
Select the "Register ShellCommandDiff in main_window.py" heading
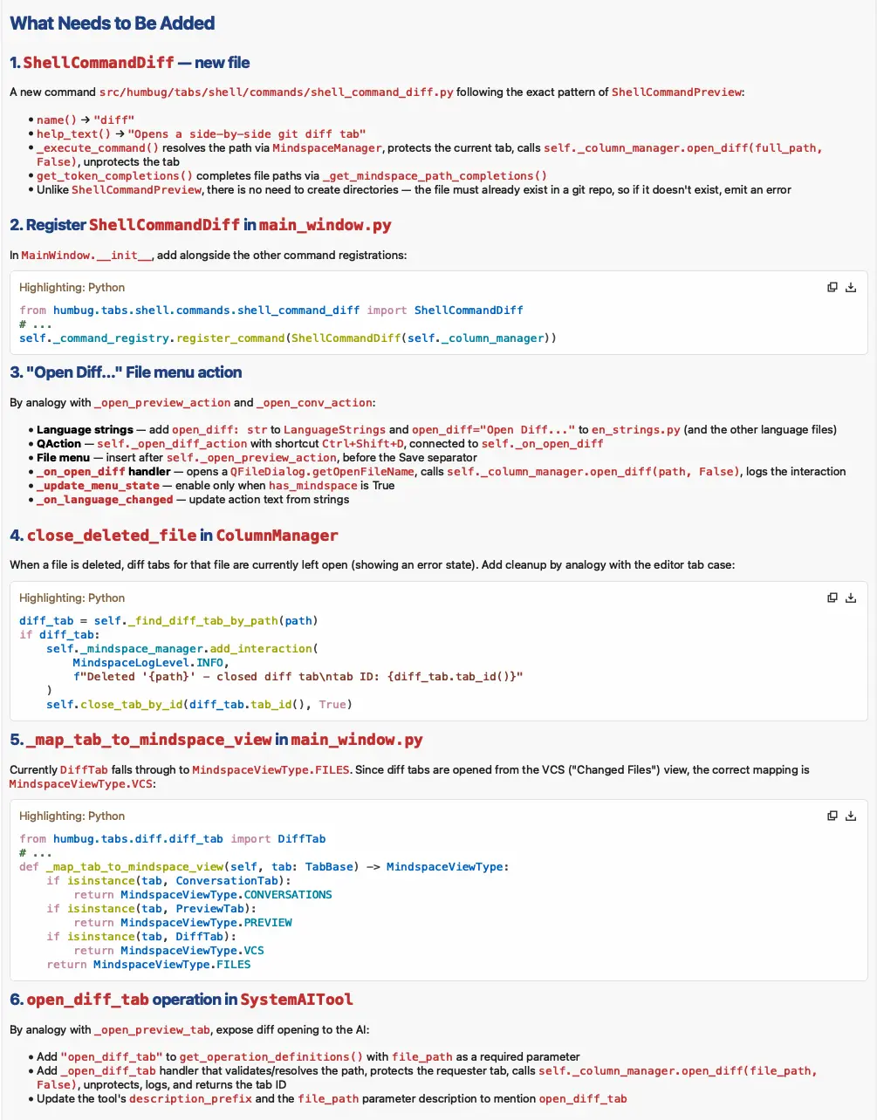200,224
